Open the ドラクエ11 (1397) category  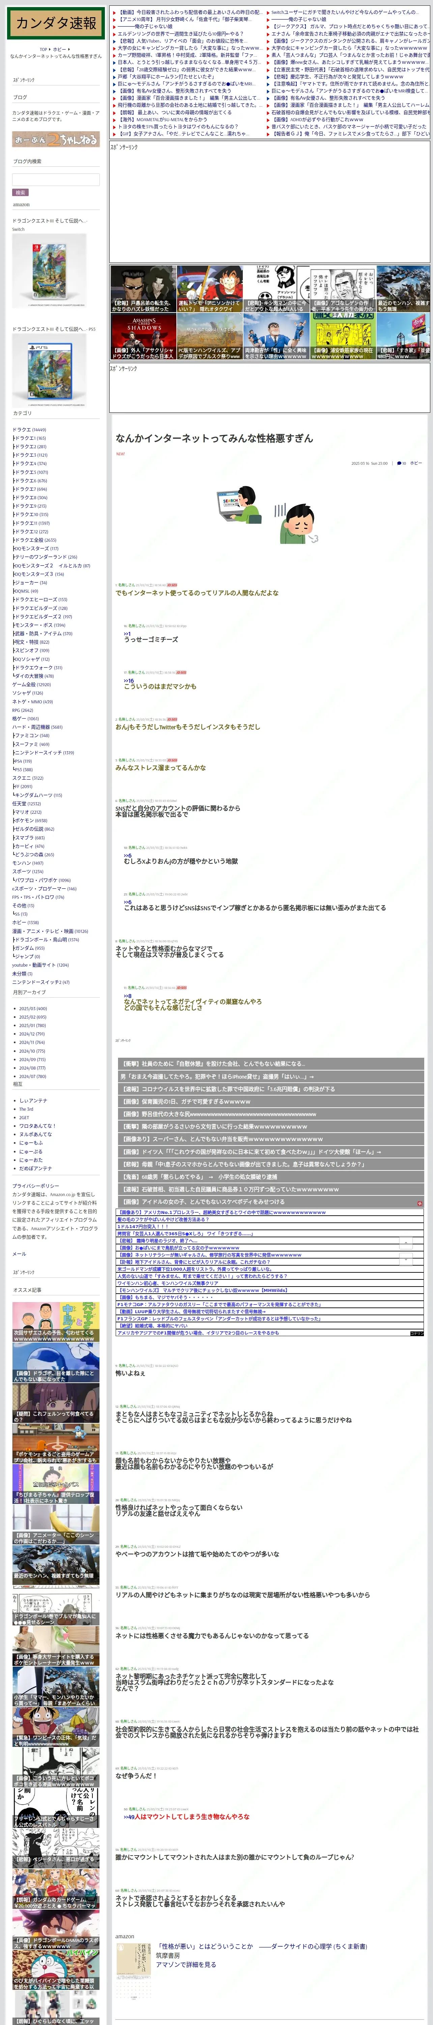click(x=32, y=523)
